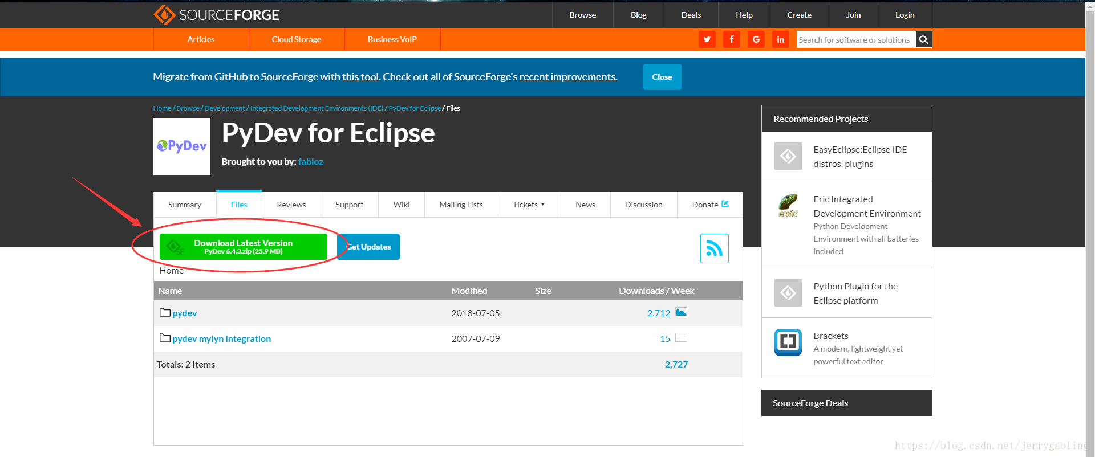Open the Create menu item
Image resolution: width=1095 pixels, height=457 pixels.
[799, 15]
